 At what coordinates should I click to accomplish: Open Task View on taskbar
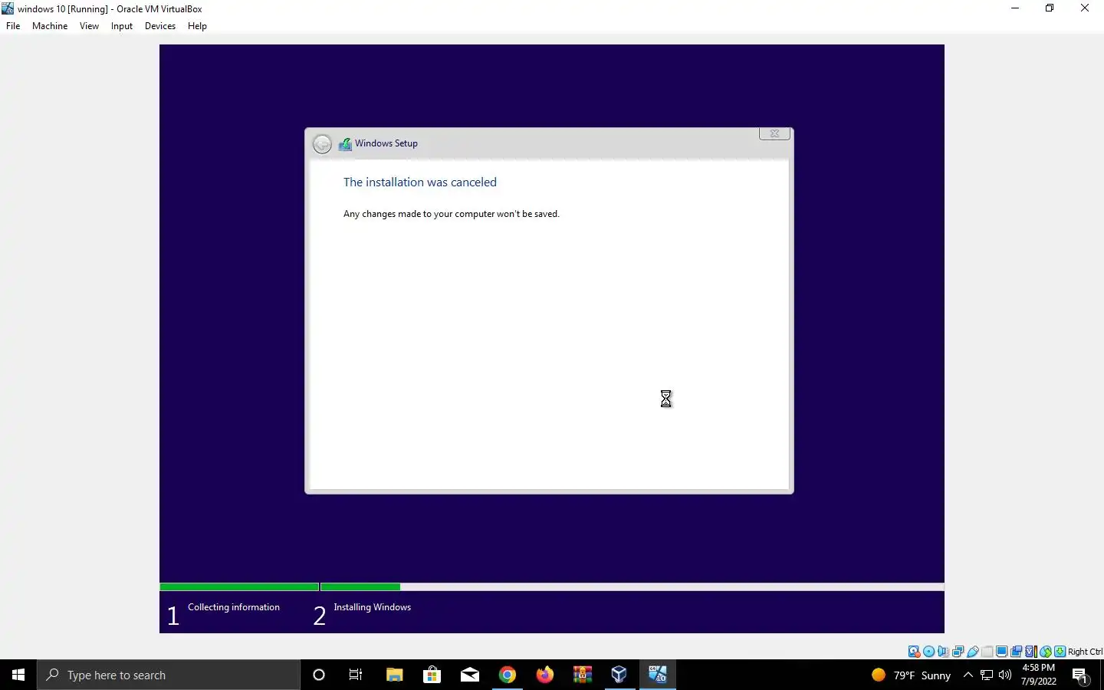click(356, 675)
